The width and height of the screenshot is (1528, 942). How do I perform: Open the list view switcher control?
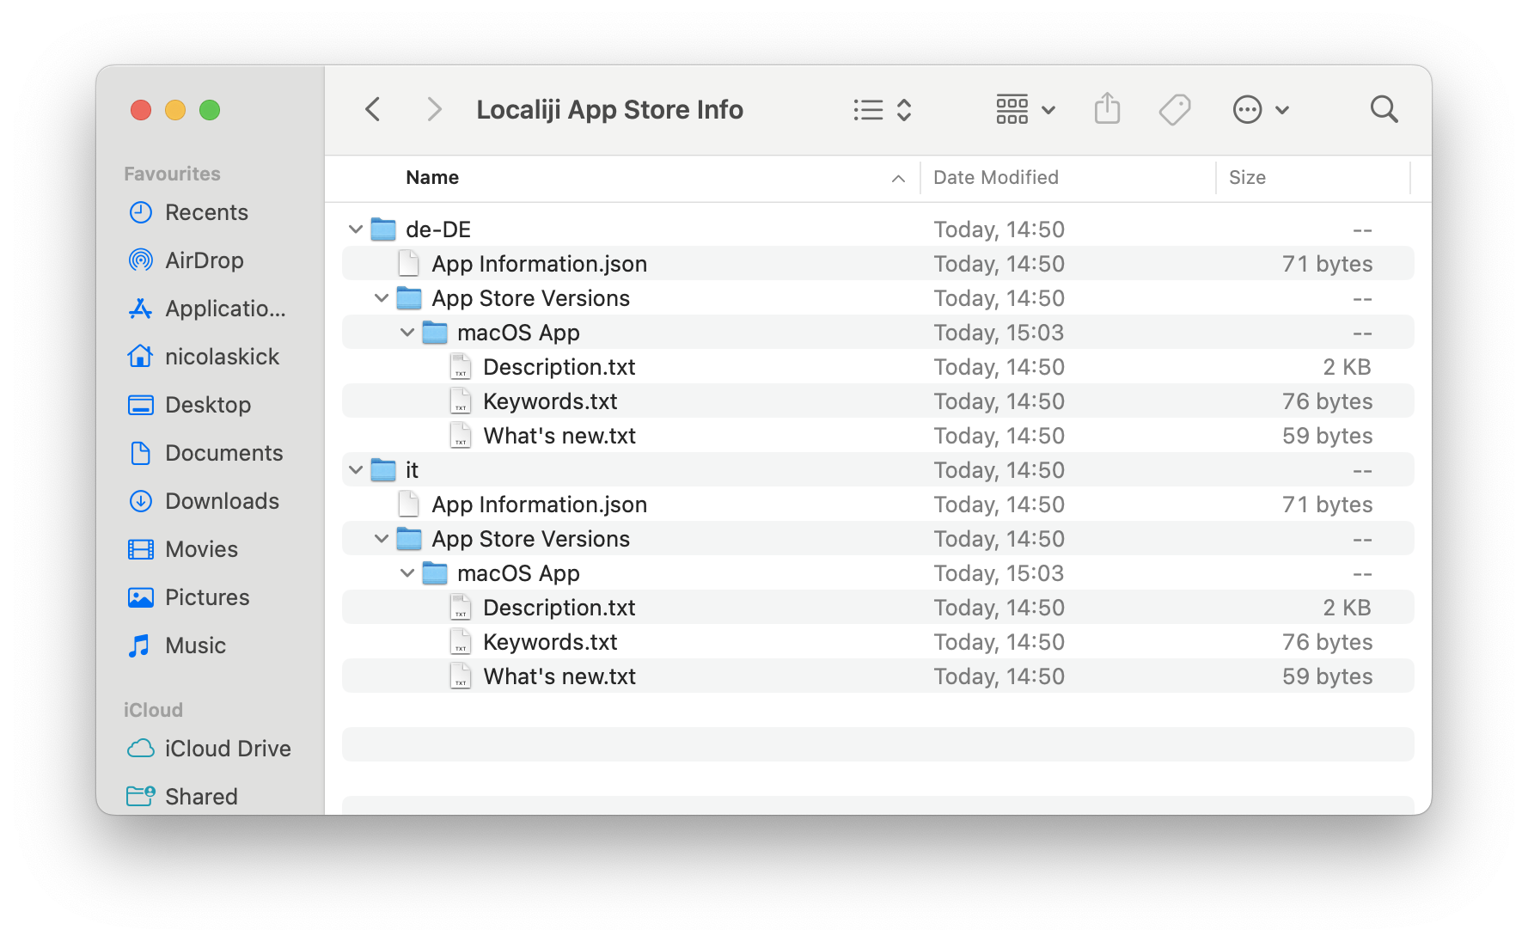tap(883, 109)
